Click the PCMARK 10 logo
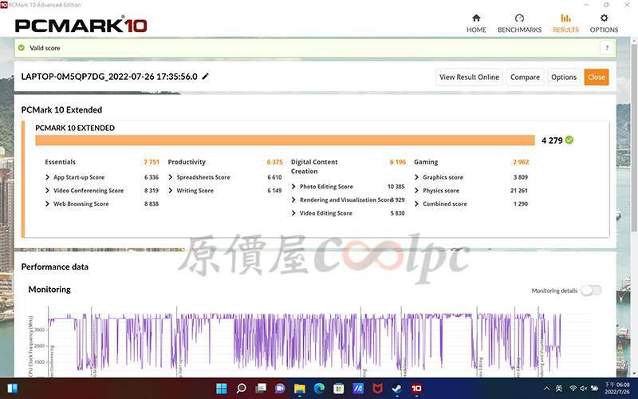 click(81, 26)
